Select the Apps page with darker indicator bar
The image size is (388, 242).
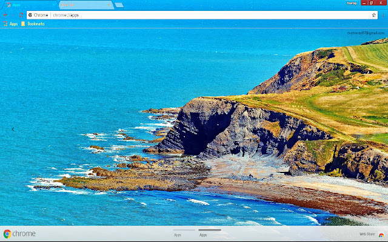tap(209, 233)
